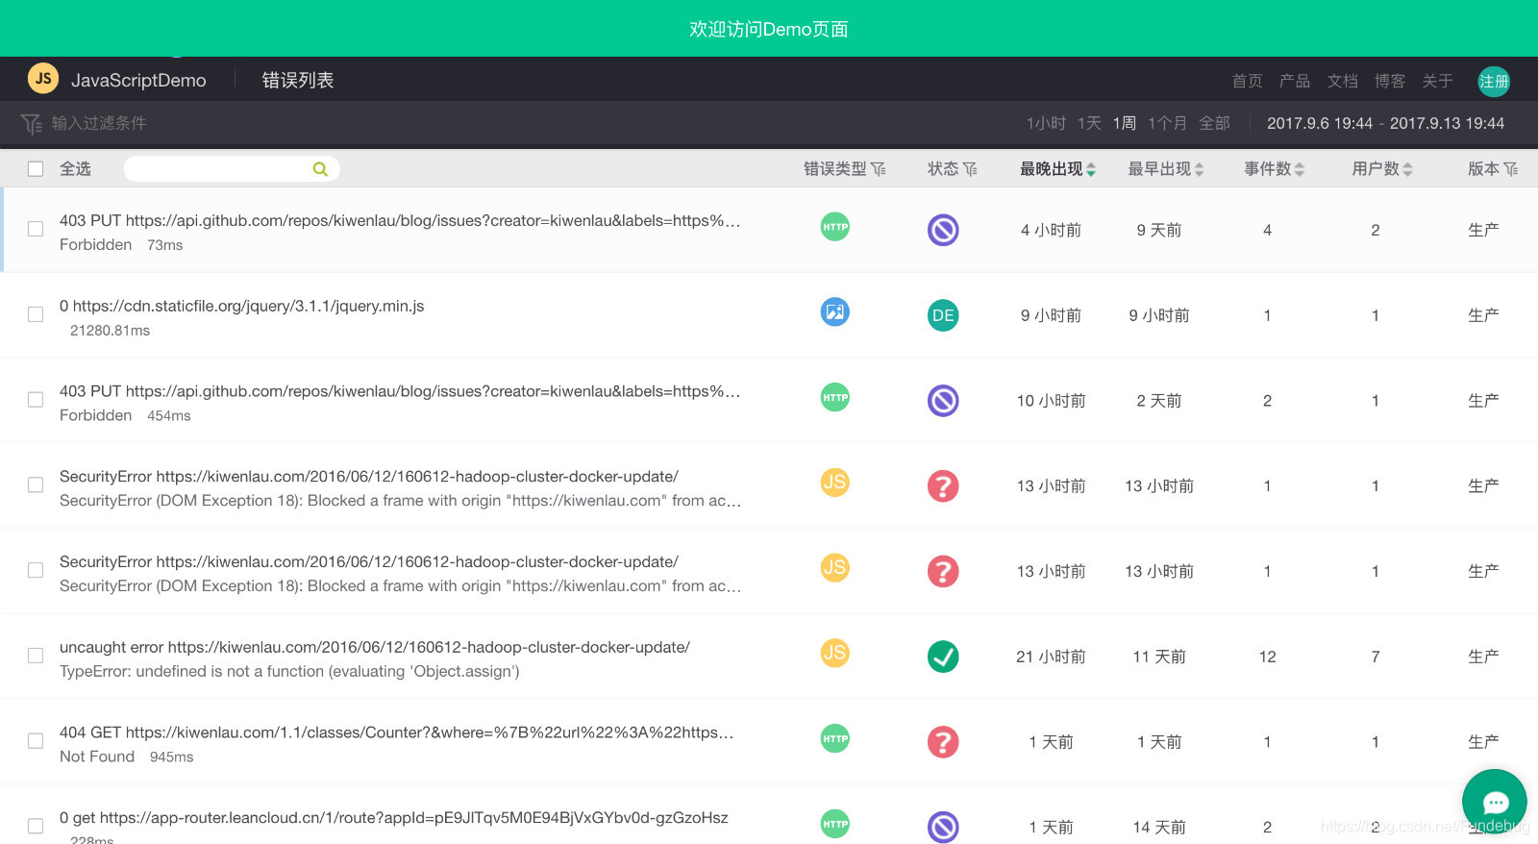Open the 关于 nav link
This screenshot has width=1538, height=844.
point(1438,81)
